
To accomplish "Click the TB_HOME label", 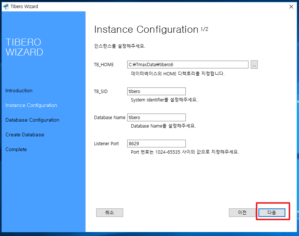I will pos(104,65).
